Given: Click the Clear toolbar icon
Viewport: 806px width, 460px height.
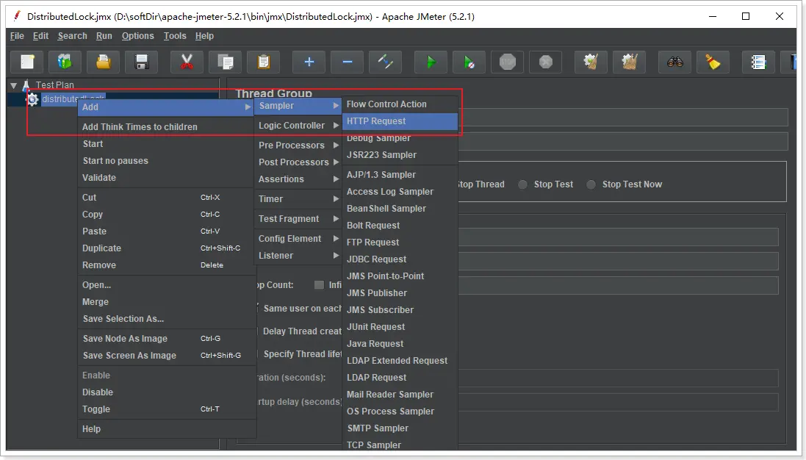Looking at the screenshot, I should (x=591, y=62).
